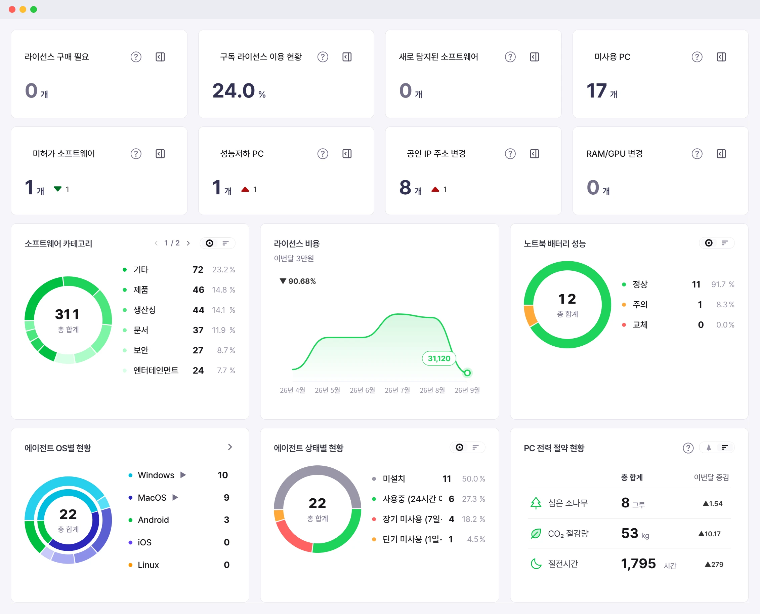Viewport: 760px width, 614px height.
Task: Click 26년 6월 on license cost axis
Action: (362, 390)
